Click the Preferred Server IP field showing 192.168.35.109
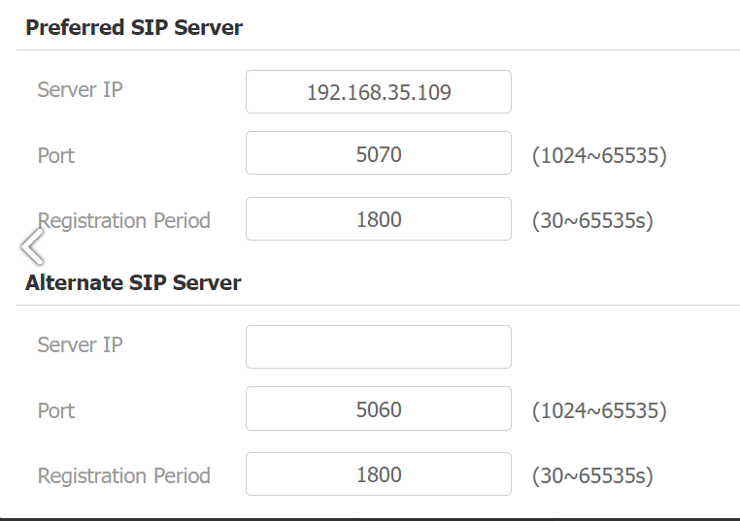The image size is (740, 521). tap(379, 91)
